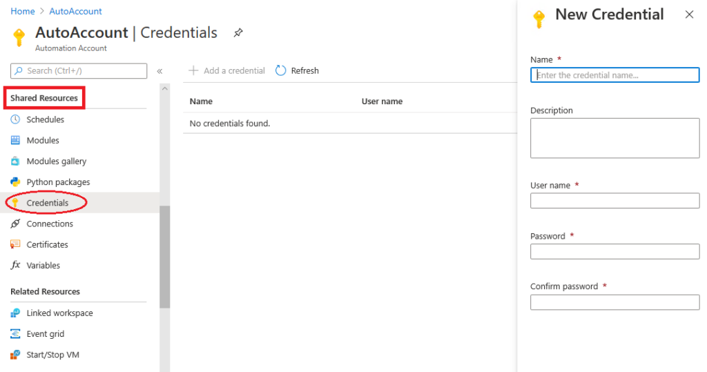The image size is (707, 372).
Task: Click the Modules gallery bag icon
Action: coord(15,161)
